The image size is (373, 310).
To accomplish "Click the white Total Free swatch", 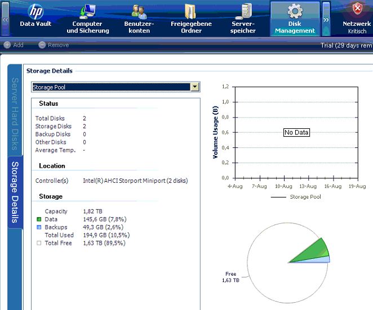I will coord(39,243).
